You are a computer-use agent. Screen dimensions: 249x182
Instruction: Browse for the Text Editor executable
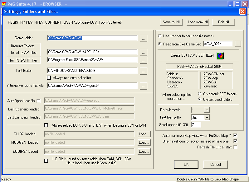click(143, 71)
